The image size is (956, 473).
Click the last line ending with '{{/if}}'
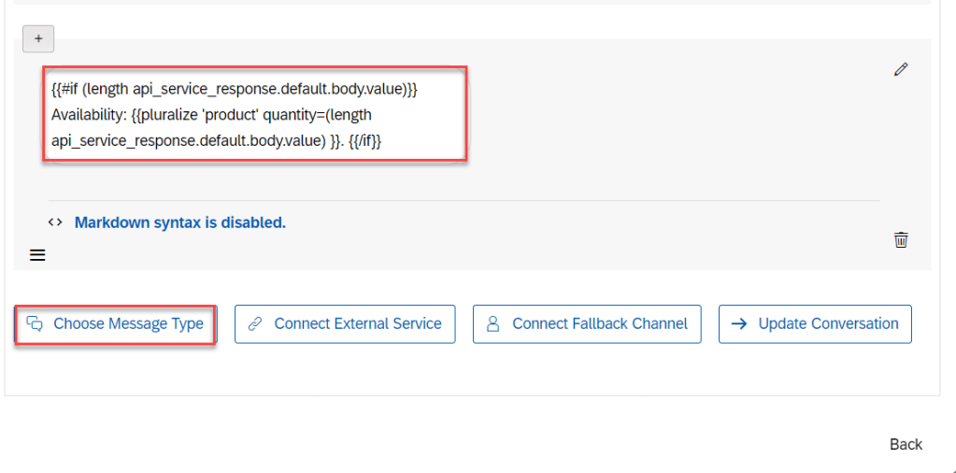tap(217, 139)
